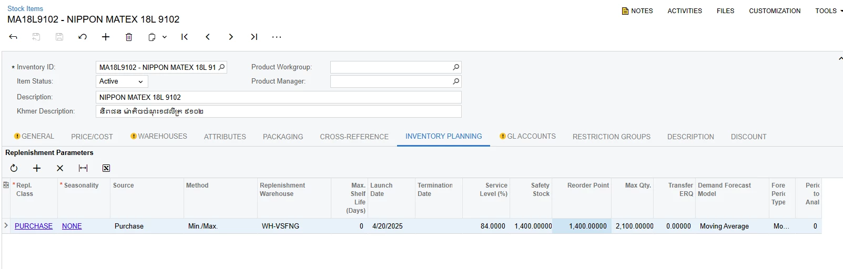Go to the first record
This screenshot has width=843, height=269.
185,37
